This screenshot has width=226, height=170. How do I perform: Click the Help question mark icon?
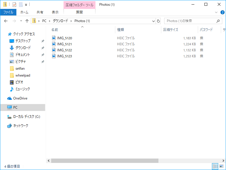(x=222, y=12)
